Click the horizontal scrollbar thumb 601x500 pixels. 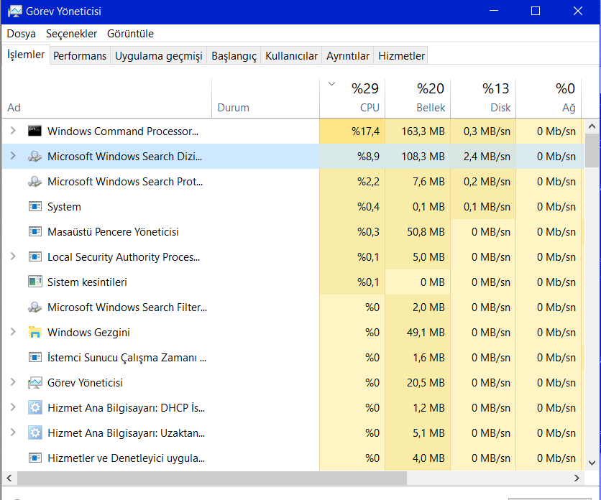click(212, 478)
